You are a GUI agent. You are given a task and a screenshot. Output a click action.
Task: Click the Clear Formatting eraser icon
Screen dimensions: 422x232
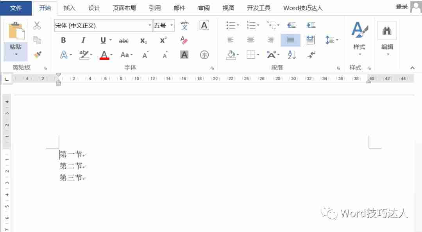tap(184, 40)
